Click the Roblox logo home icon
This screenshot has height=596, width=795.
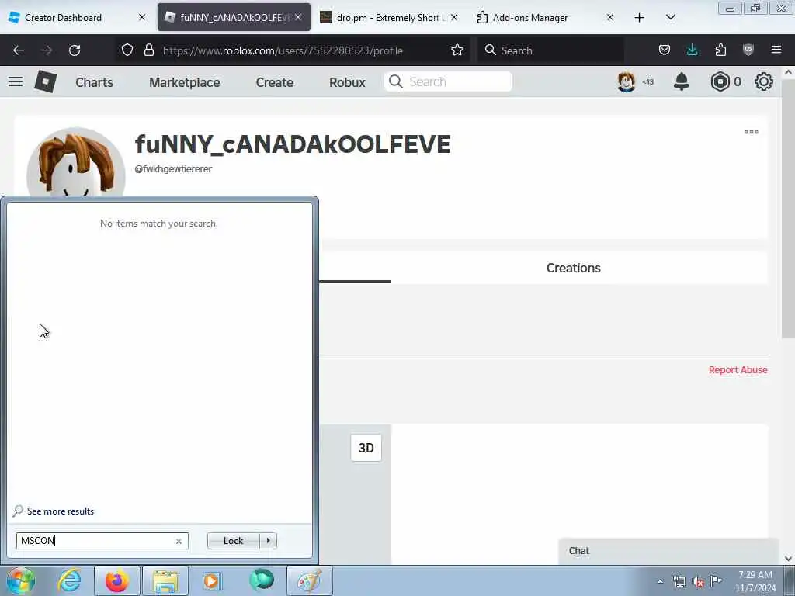[x=45, y=81]
